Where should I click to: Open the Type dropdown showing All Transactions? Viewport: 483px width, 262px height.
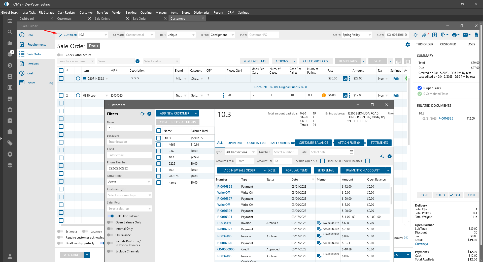(x=241, y=152)
